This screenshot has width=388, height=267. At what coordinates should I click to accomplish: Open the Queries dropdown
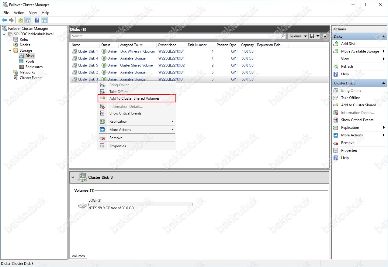click(x=298, y=36)
